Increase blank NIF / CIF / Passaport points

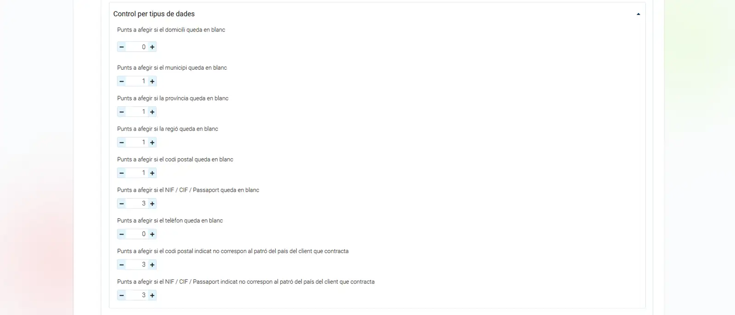[153, 204]
